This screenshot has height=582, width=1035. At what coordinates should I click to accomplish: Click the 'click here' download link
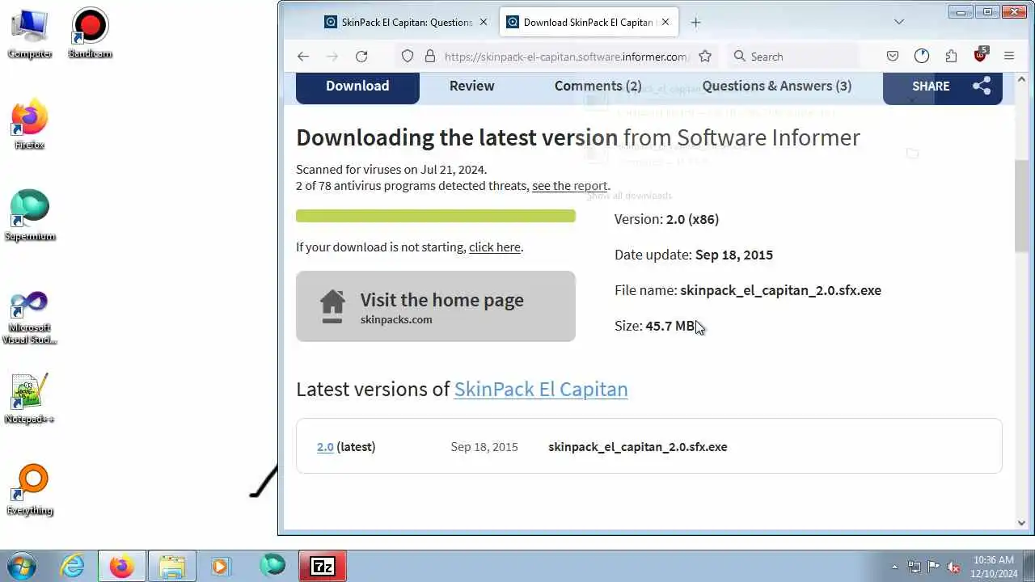point(495,247)
